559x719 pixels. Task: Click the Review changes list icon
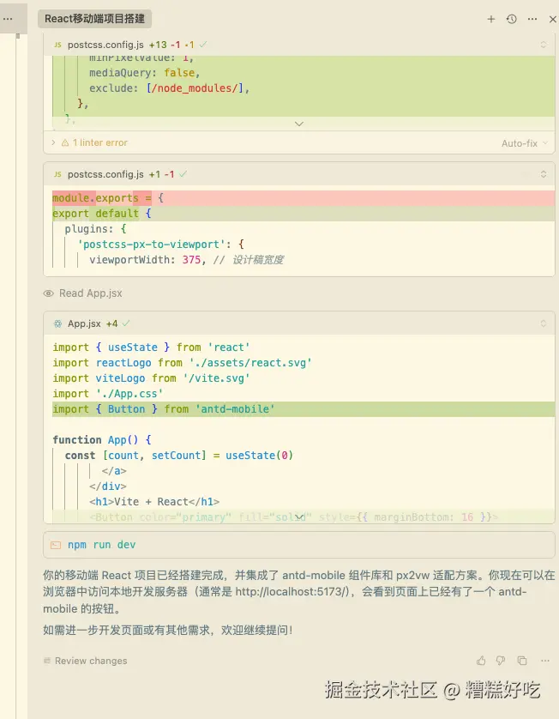pos(47,661)
